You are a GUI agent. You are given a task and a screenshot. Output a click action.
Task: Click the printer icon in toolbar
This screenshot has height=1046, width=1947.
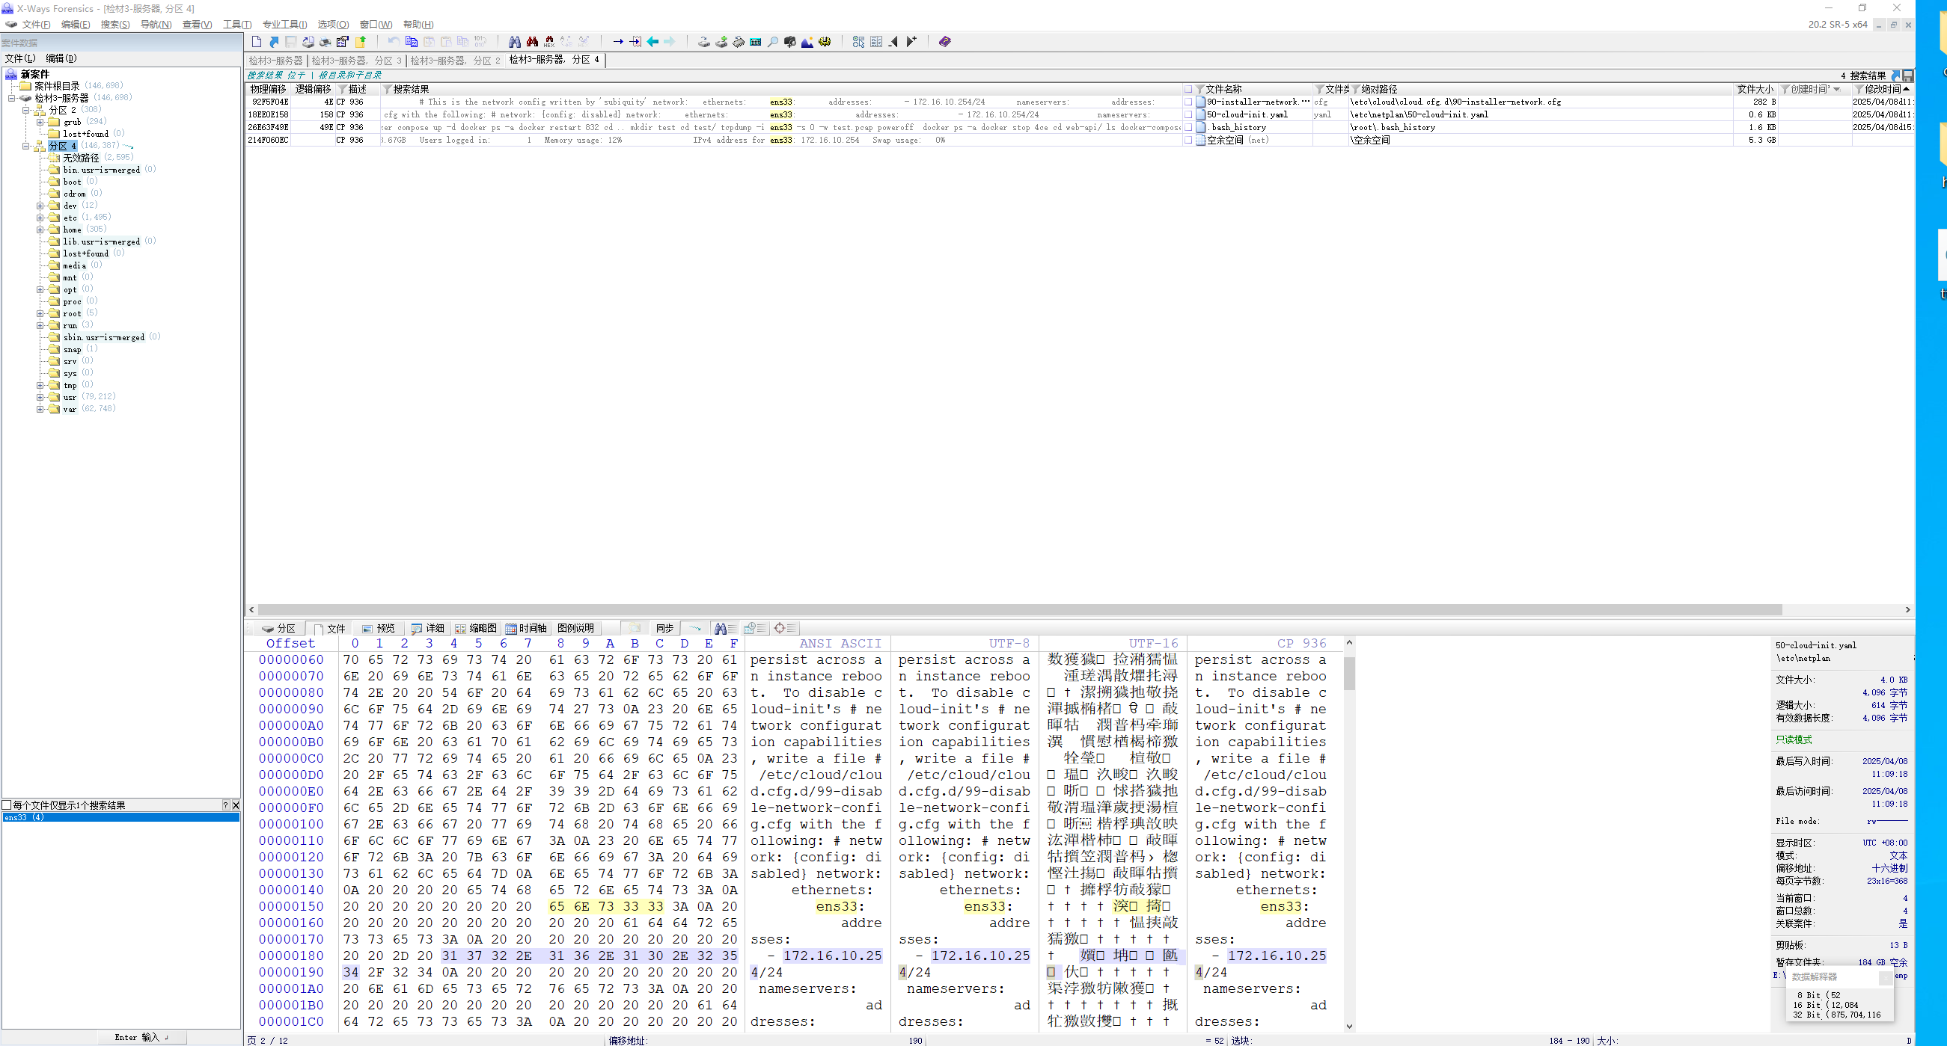click(325, 42)
